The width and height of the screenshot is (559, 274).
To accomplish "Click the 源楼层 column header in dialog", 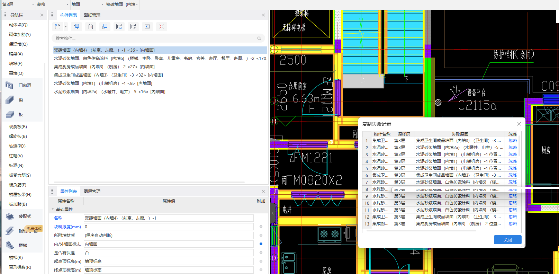I will pyautogui.click(x=404, y=134).
